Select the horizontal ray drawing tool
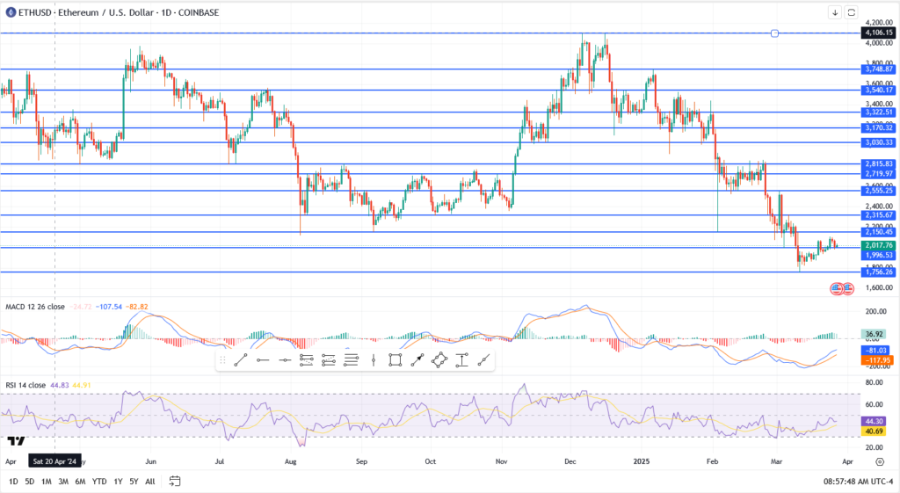This screenshot has width=900, height=493. 262,359
